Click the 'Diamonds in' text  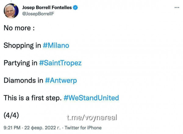pyautogui.click(x=23, y=80)
